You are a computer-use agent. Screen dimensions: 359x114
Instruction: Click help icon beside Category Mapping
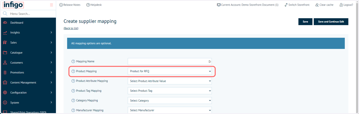[73, 101]
